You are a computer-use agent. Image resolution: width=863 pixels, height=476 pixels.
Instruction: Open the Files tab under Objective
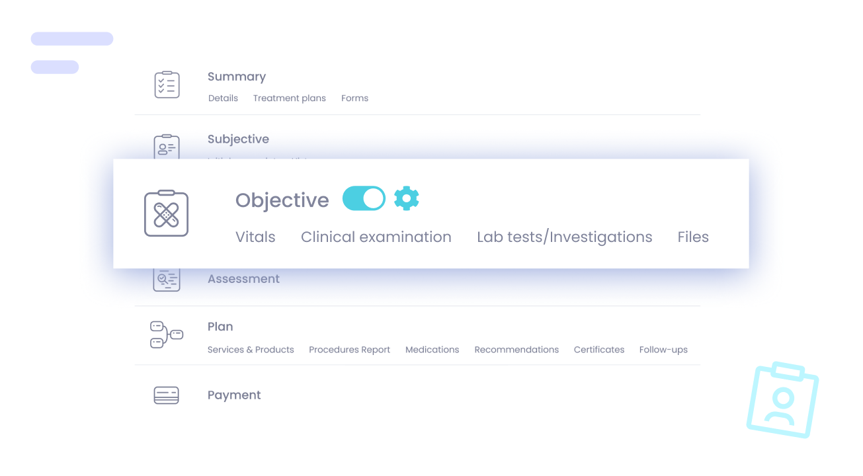coord(693,237)
